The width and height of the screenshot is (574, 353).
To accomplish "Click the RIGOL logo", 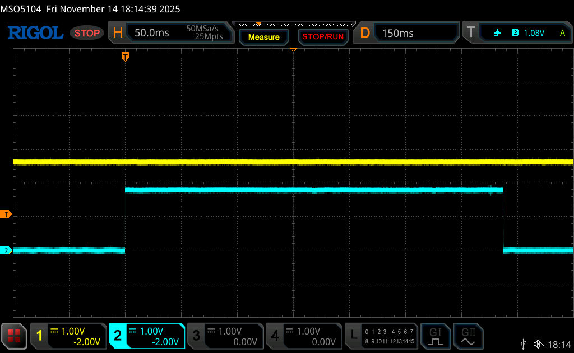I will [35, 32].
